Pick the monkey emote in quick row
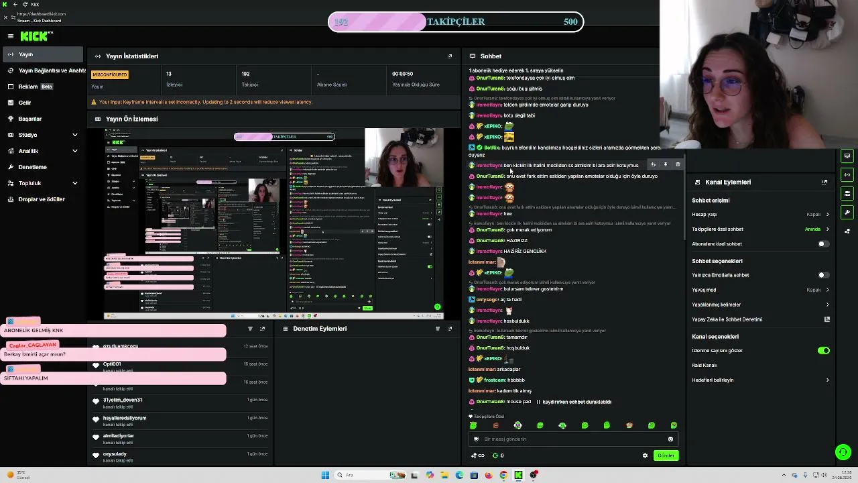 coord(629,425)
